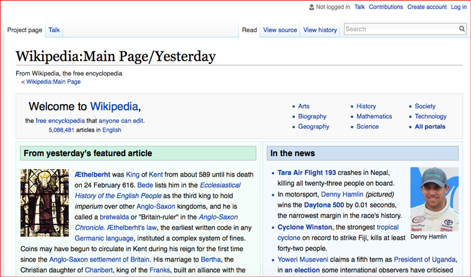
Task: Select the Project page tab
Action: (25, 30)
